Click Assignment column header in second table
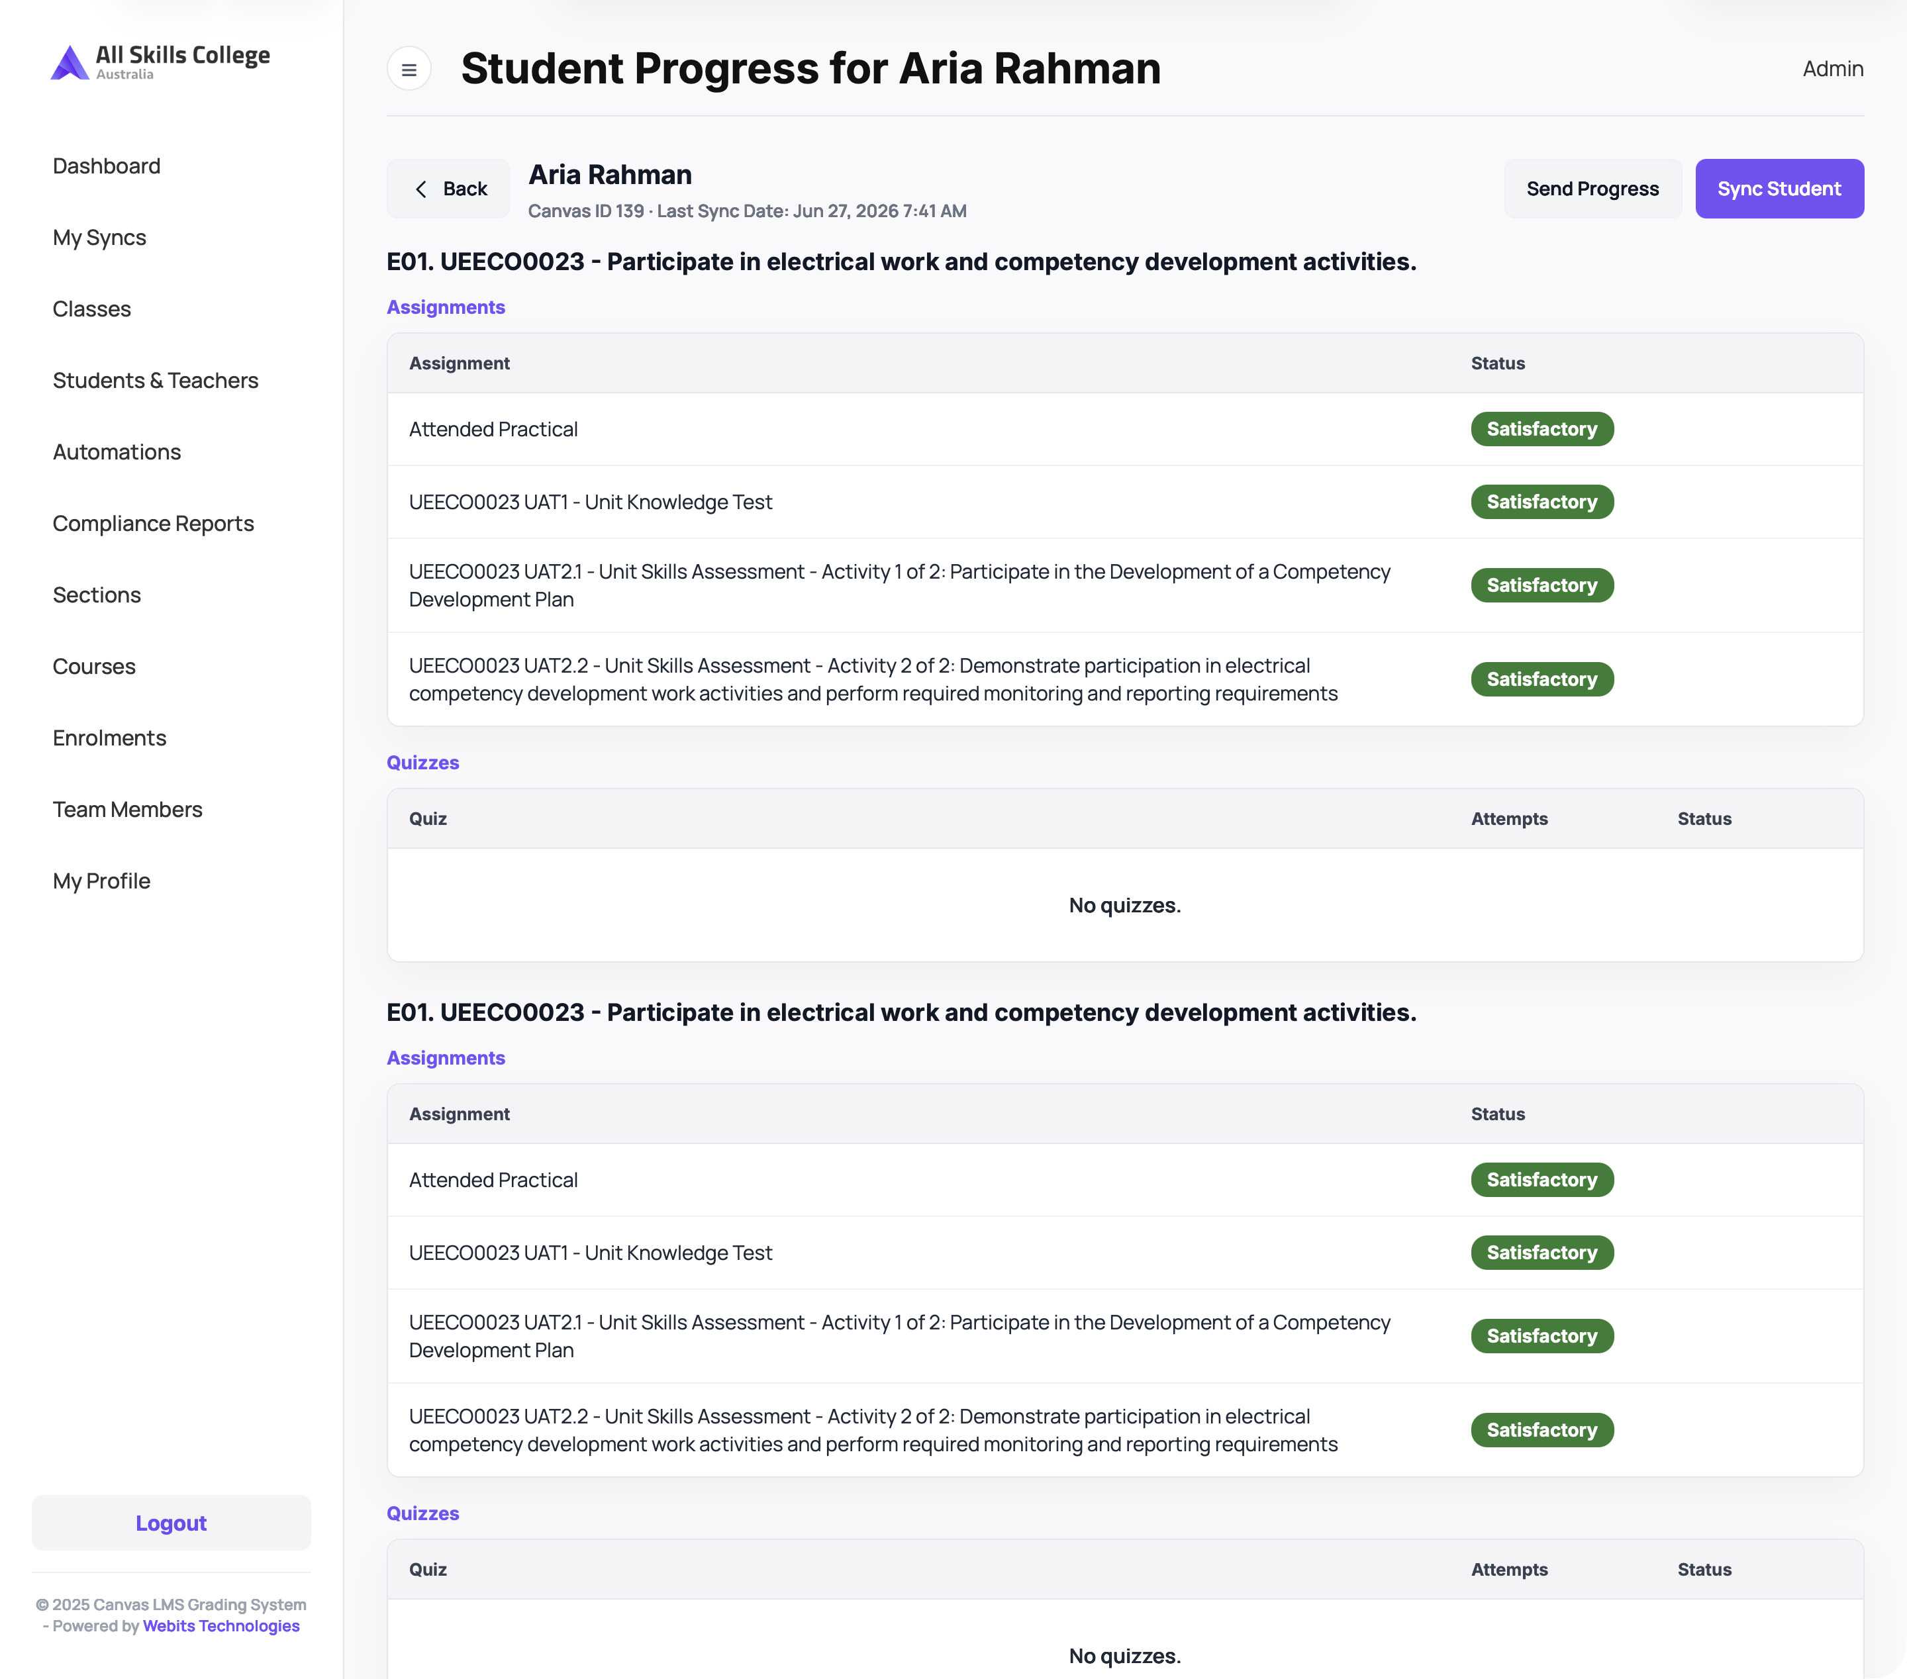This screenshot has width=1907, height=1679. tap(459, 1115)
